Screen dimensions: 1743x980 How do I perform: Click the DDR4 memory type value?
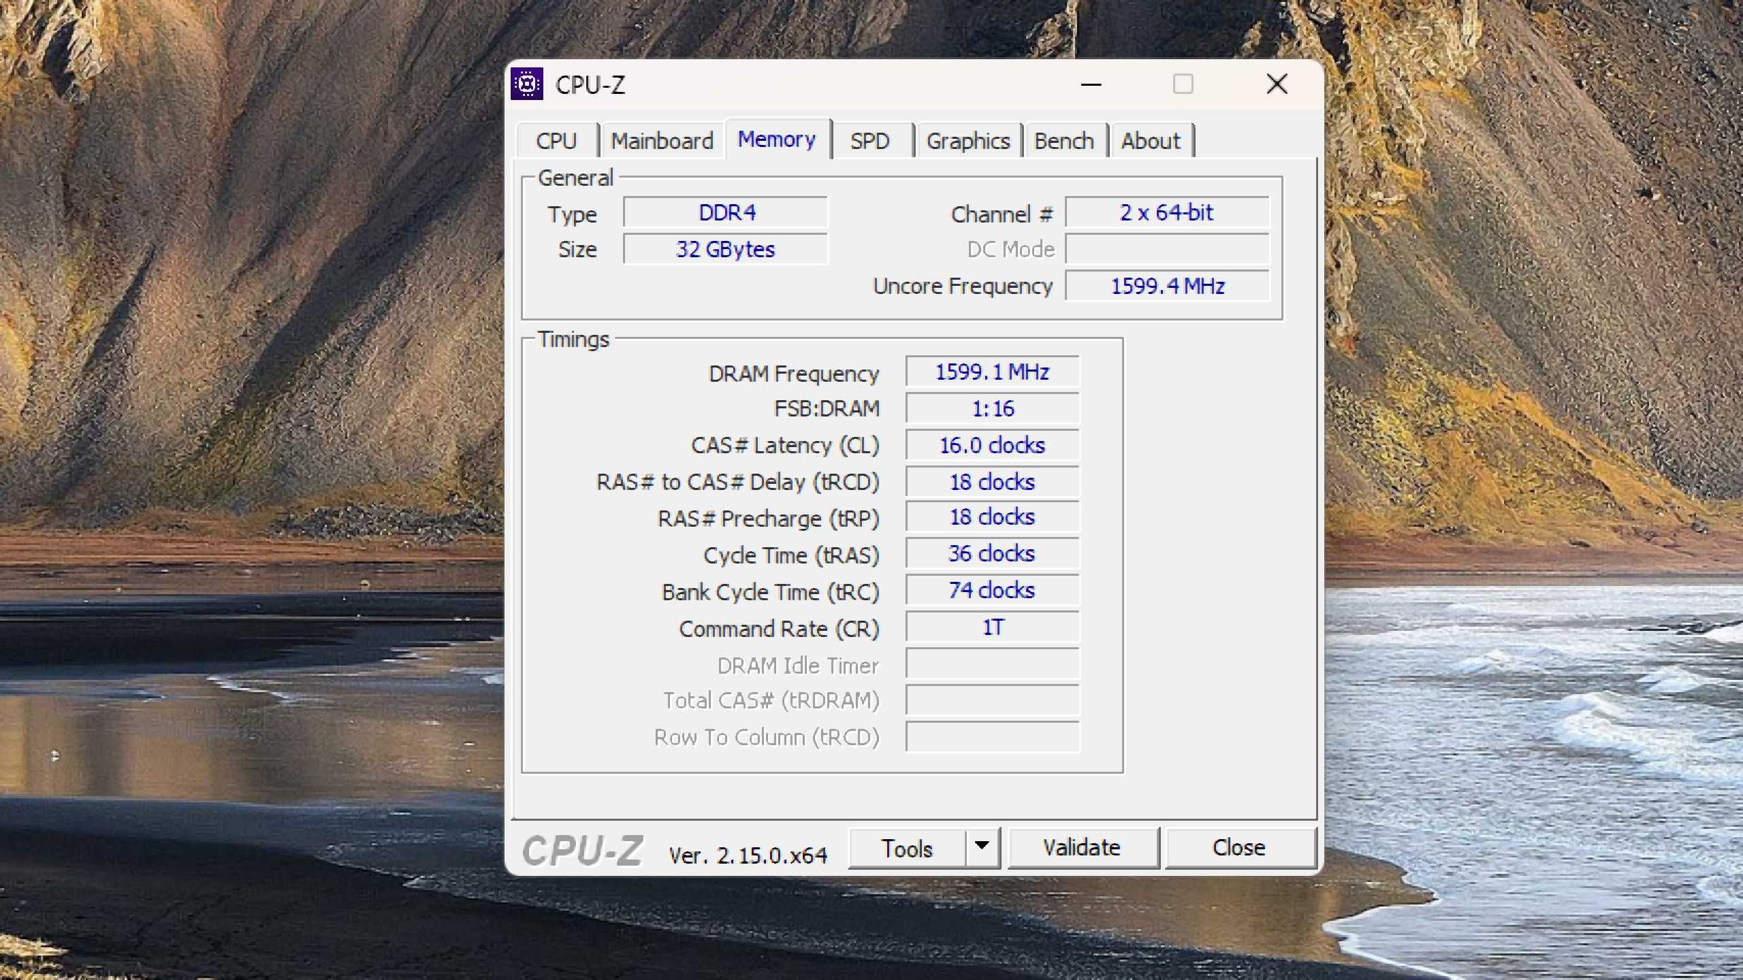726,212
